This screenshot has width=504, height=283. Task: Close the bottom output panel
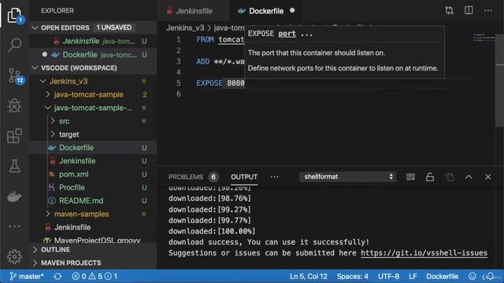(x=488, y=177)
